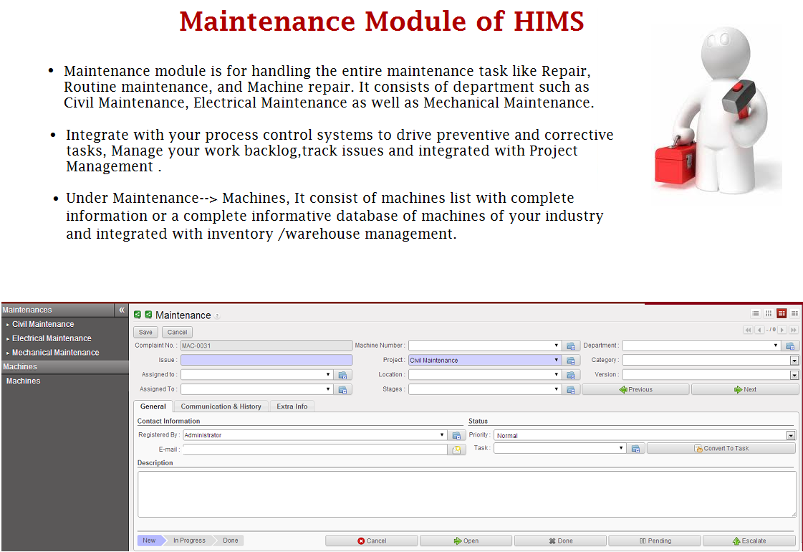Open record search beside Registered By
Image resolution: width=803 pixels, height=552 pixels.
coord(456,435)
